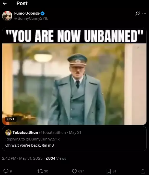
Task: Like the post with heart icon
Action: [x=74, y=171]
